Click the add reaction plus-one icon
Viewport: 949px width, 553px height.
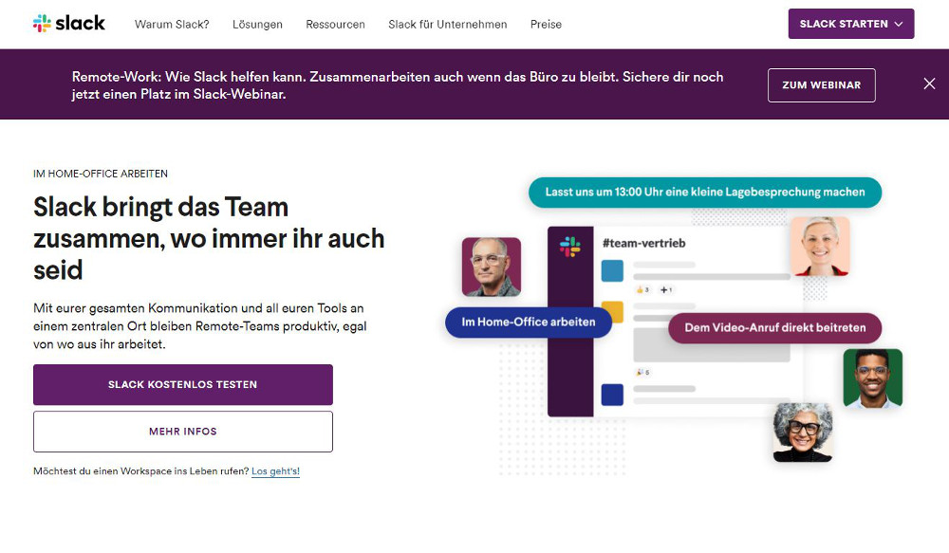[666, 290]
